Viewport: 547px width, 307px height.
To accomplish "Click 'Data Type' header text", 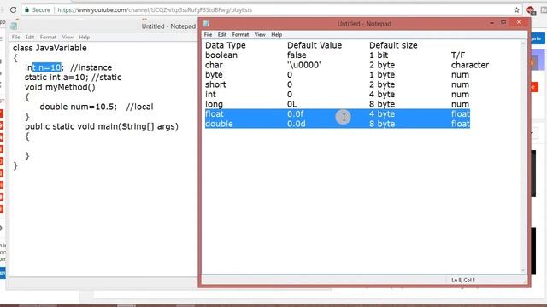I will click(226, 45).
